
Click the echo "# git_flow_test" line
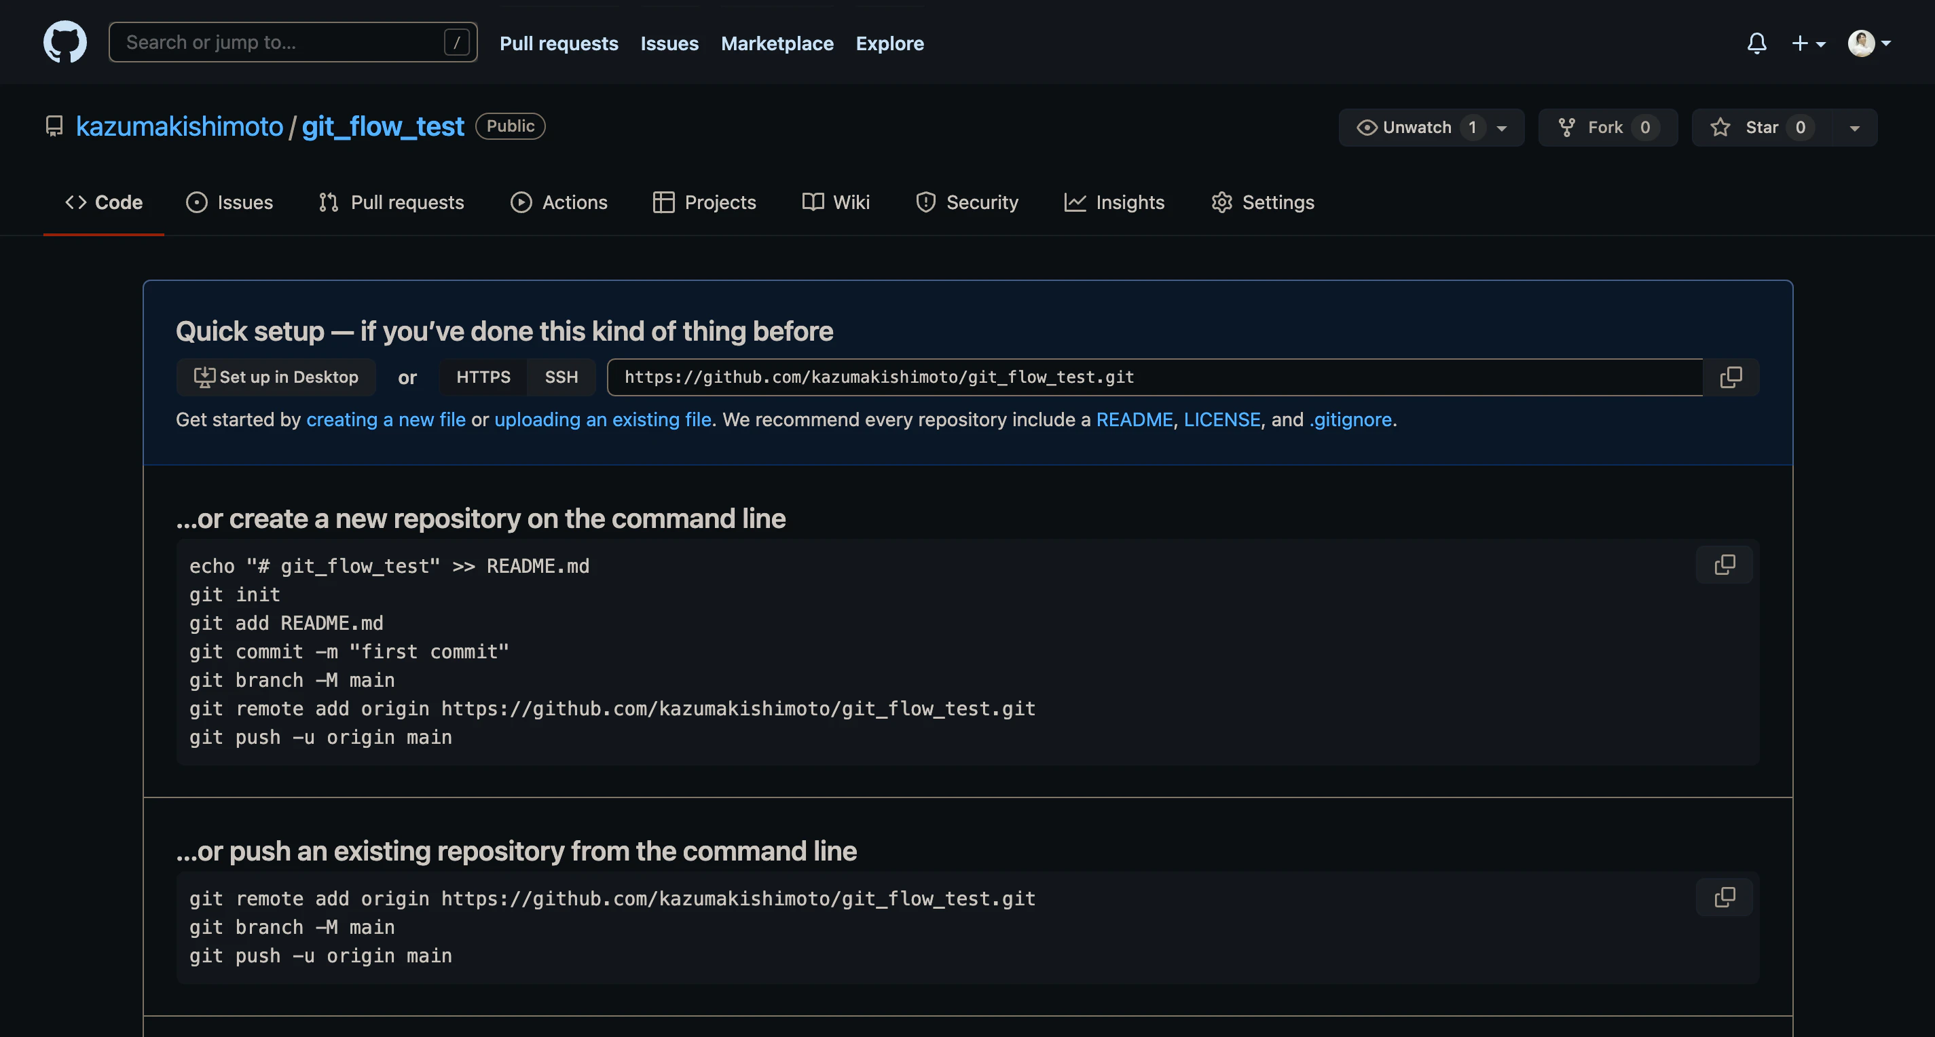(389, 566)
